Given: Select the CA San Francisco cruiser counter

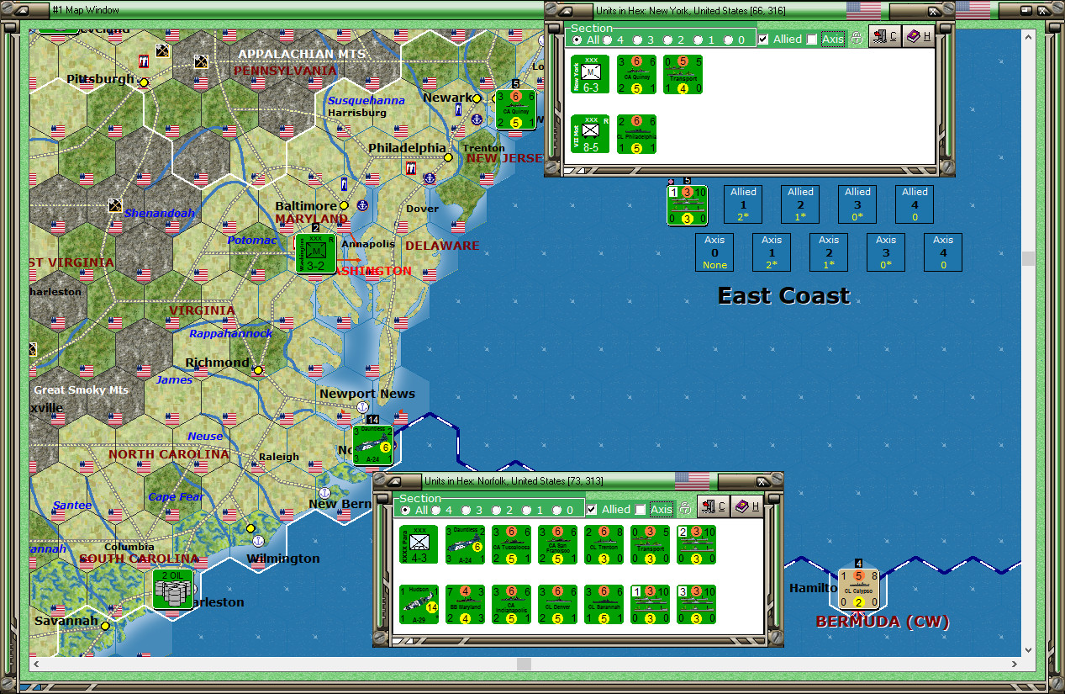Looking at the screenshot, I should click(x=557, y=545).
